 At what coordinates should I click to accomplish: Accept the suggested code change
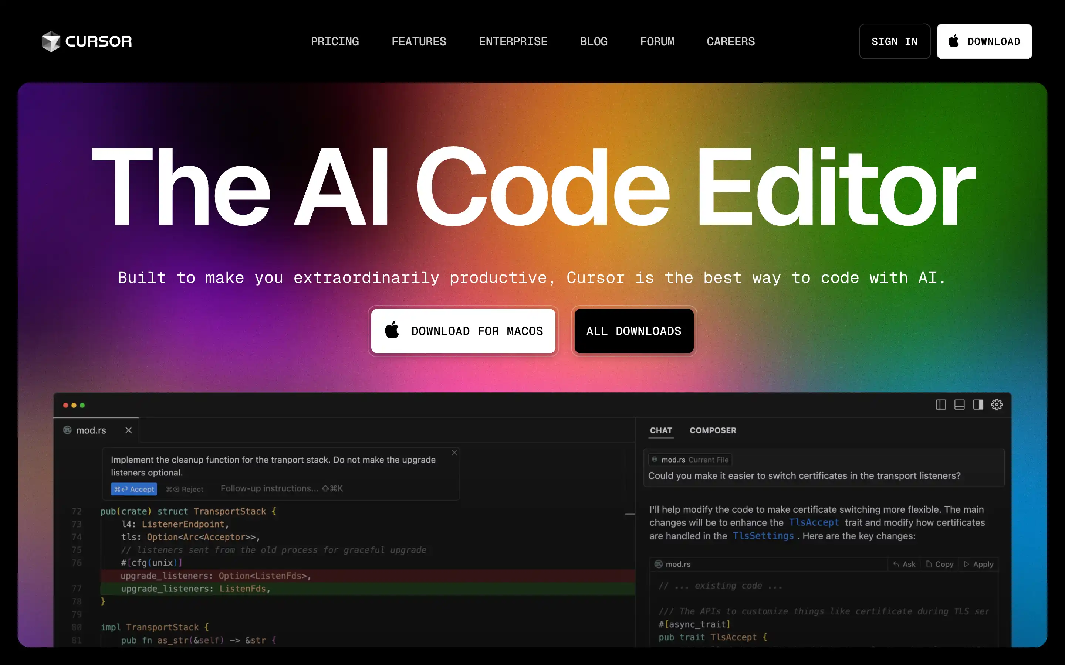coord(134,489)
